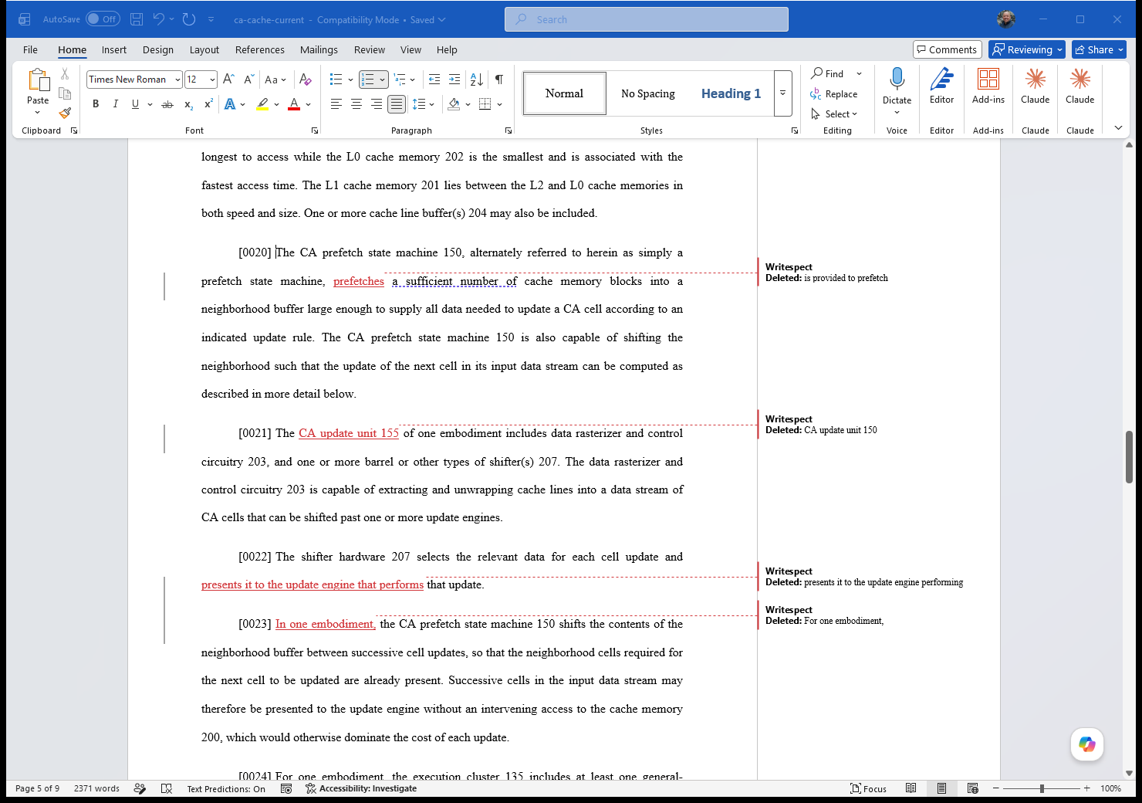
Task: Open the Copilot floating button
Action: tap(1087, 744)
